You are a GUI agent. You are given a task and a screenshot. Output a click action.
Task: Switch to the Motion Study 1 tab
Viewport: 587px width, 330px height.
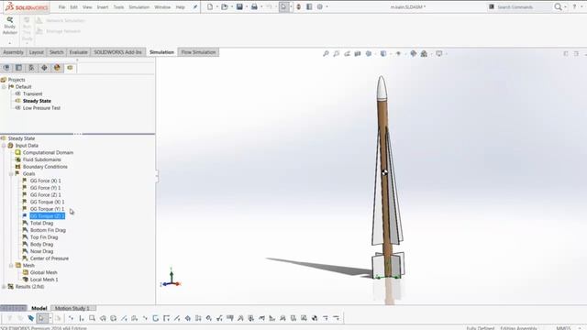72,308
